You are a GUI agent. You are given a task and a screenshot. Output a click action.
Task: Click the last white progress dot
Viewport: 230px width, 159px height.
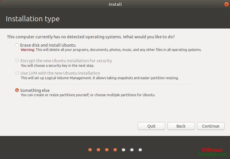[140, 150]
